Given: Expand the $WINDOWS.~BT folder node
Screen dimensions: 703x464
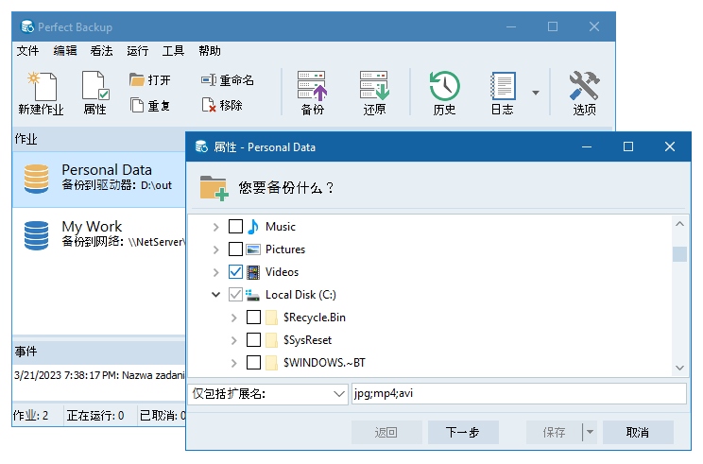Looking at the screenshot, I should pyautogui.click(x=234, y=363).
